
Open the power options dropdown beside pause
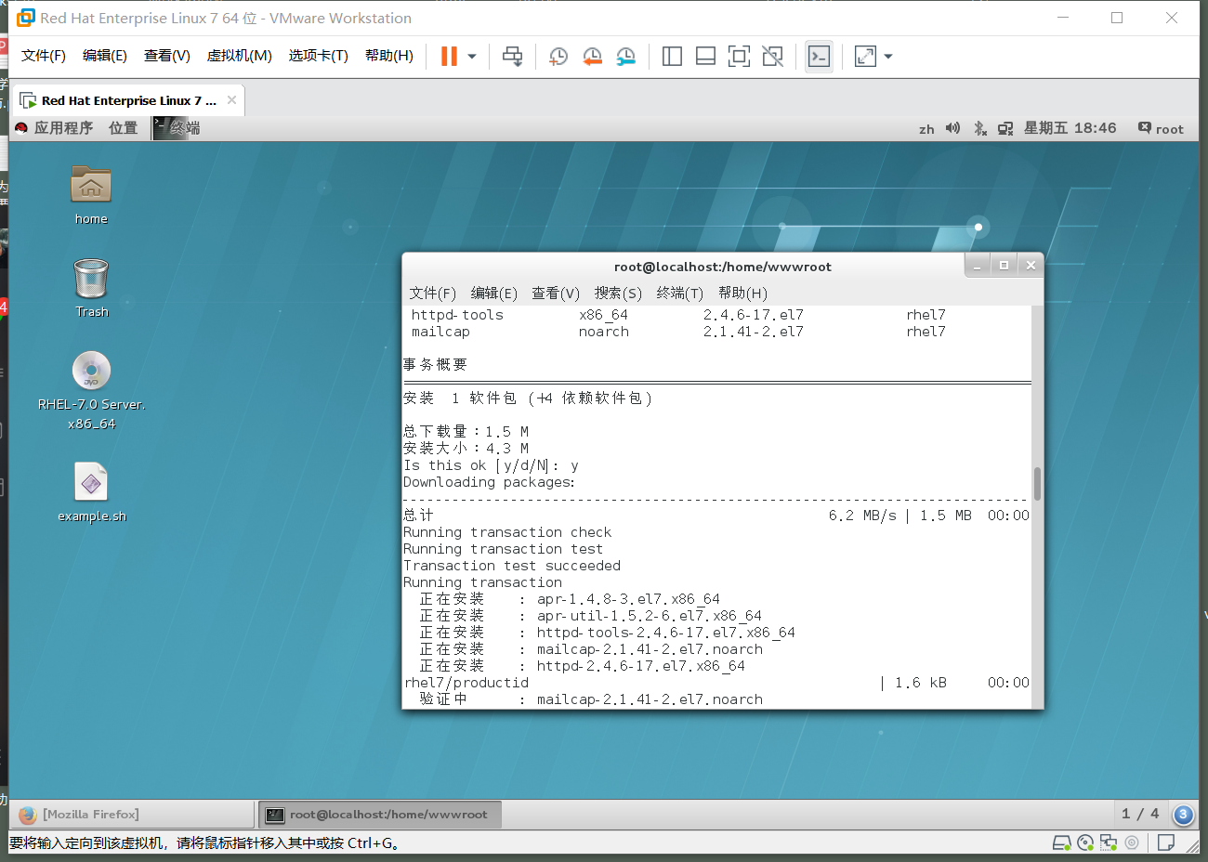point(472,57)
